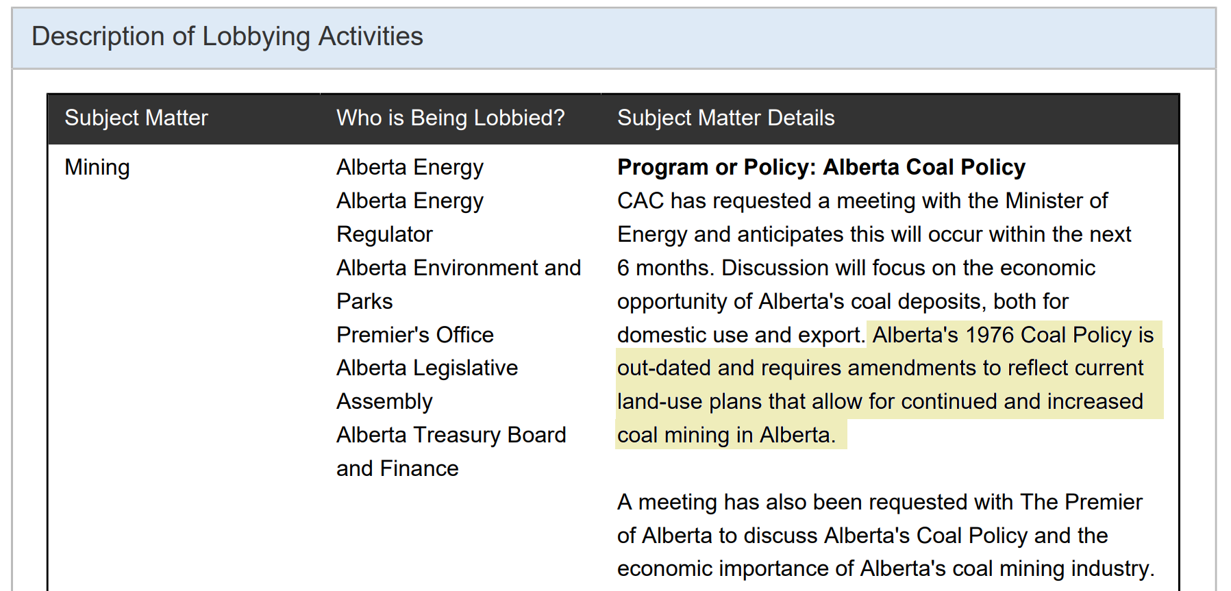Click the Subject Matter Details column header
Image resolution: width=1231 pixels, height=591 pixels.
click(x=726, y=118)
